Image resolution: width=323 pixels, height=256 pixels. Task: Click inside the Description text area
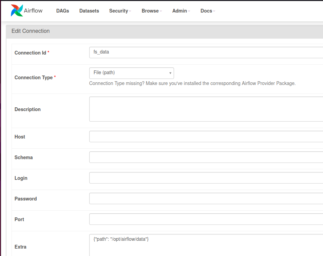point(206,109)
